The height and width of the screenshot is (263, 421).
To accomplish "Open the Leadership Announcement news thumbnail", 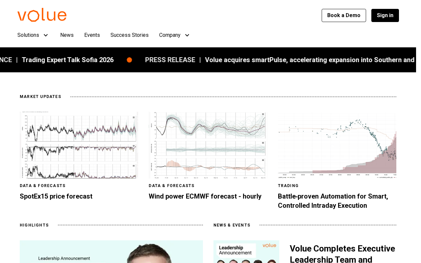I will (246, 252).
